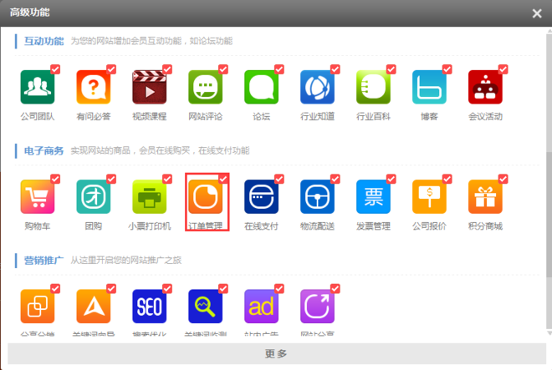552x370 pixels.
Task: Open the 网站评论 comment icon
Action: tap(205, 87)
